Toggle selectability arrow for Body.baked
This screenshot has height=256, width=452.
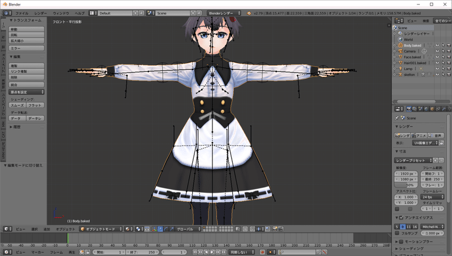(x=443, y=46)
